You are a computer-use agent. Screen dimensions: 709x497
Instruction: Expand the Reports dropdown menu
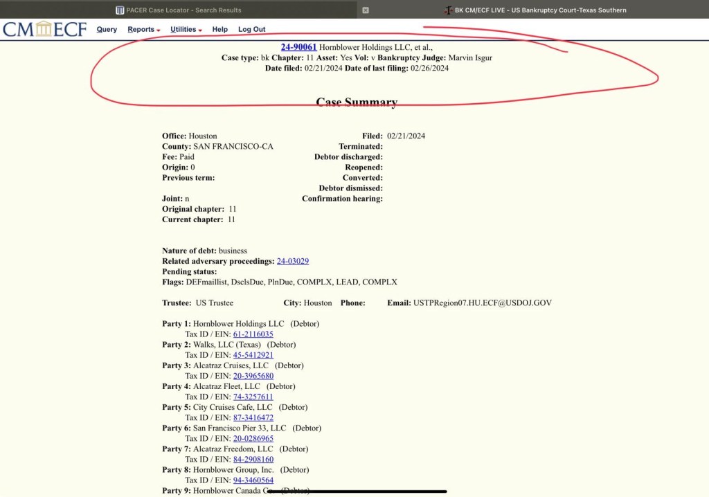point(143,30)
